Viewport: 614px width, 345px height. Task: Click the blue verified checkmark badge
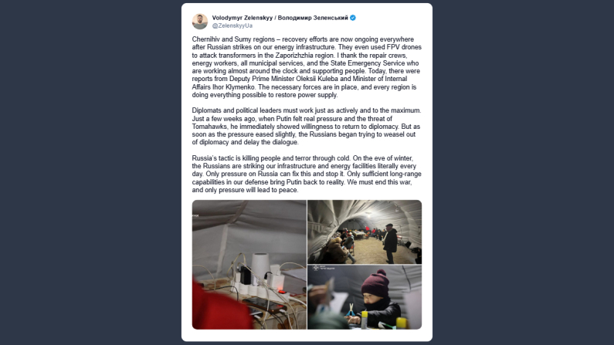[353, 18]
